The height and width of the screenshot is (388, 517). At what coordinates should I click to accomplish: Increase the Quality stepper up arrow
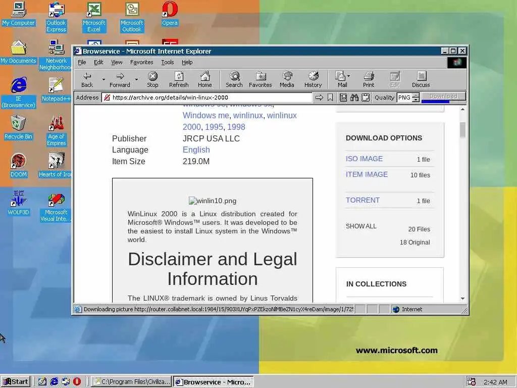pyautogui.click(x=416, y=95)
